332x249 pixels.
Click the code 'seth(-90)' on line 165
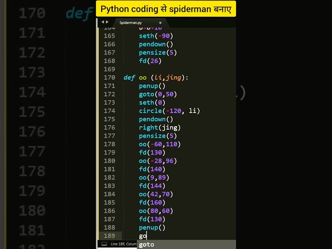[156, 36]
